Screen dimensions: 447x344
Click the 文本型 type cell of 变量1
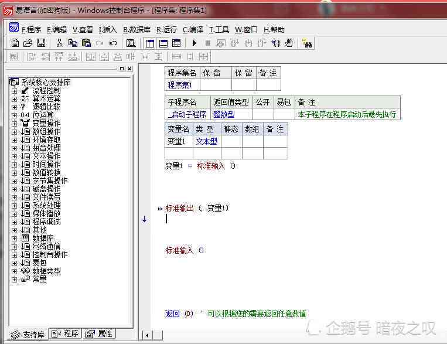(x=206, y=141)
